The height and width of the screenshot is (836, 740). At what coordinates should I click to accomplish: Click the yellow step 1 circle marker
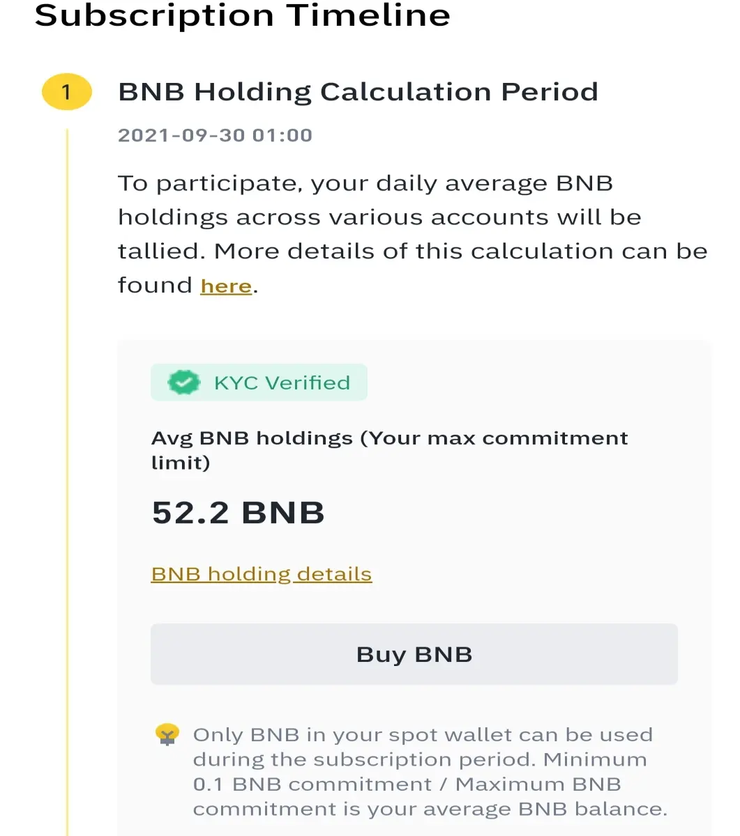[67, 93]
